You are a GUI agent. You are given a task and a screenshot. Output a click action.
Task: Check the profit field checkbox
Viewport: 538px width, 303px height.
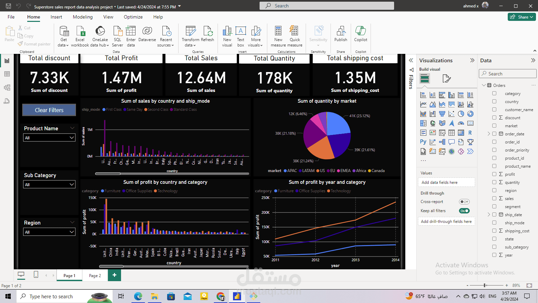(494, 174)
